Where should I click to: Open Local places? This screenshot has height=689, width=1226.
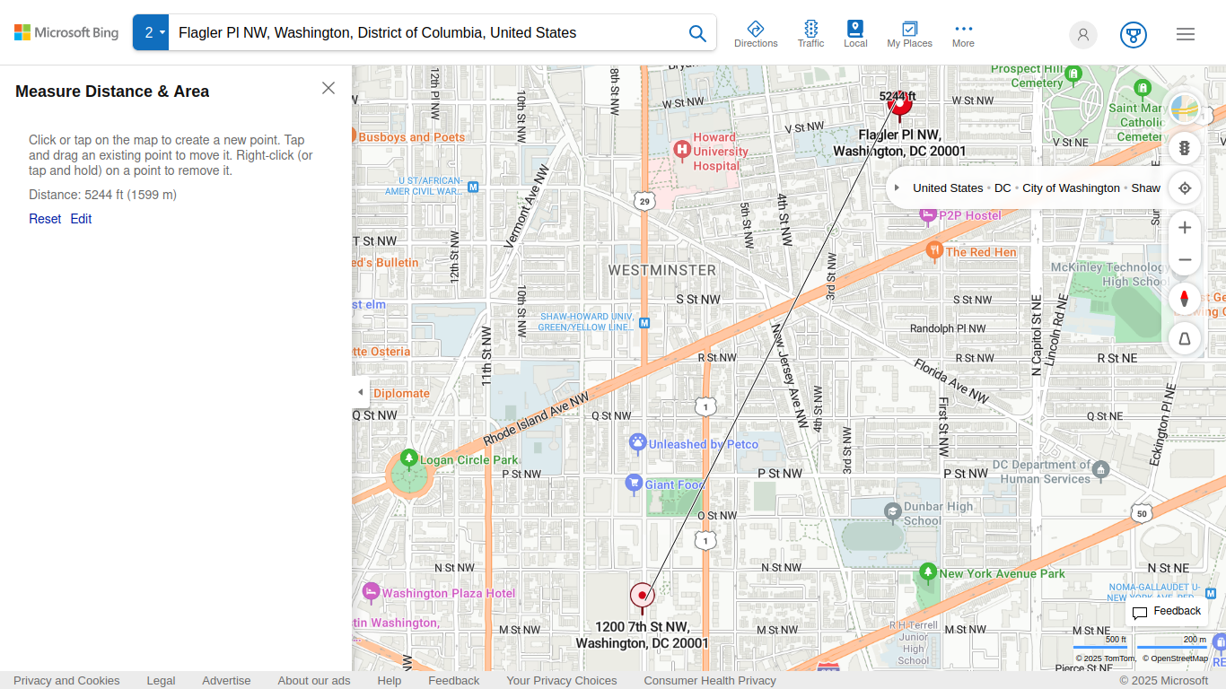(855, 34)
